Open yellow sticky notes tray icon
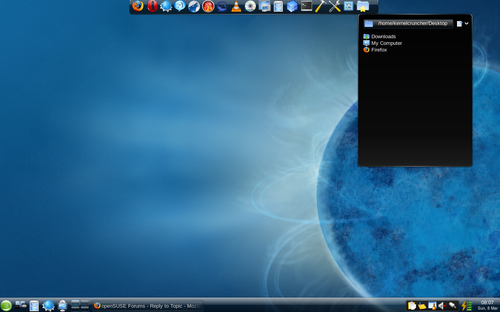 [x=422, y=306]
